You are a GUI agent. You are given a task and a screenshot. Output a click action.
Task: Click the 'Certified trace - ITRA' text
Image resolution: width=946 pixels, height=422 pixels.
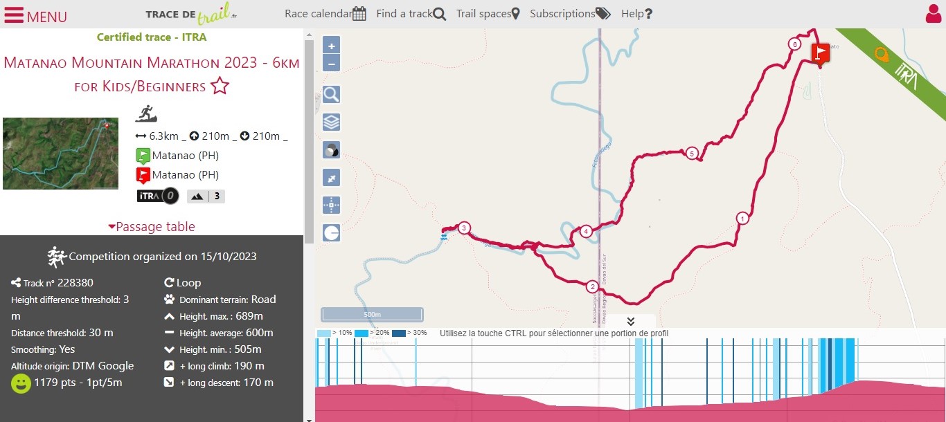click(x=152, y=37)
